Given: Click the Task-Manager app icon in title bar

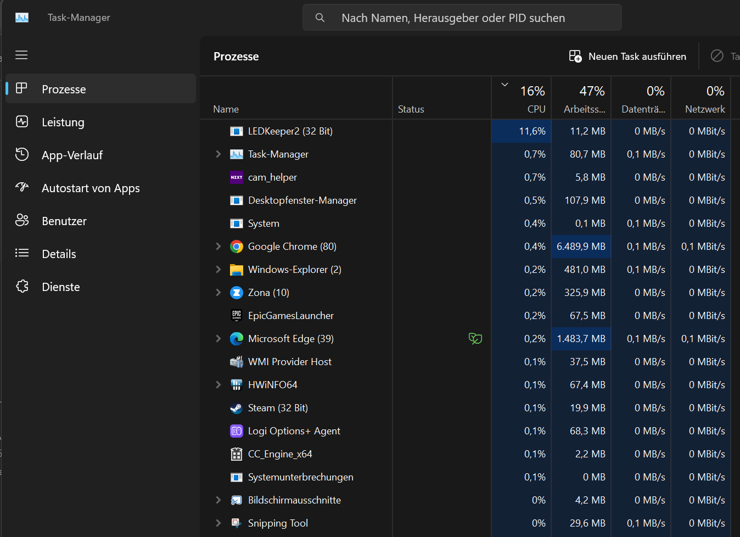Looking at the screenshot, I should (x=22, y=18).
